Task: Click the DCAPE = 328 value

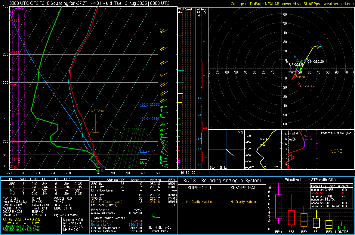Action: point(12,212)
